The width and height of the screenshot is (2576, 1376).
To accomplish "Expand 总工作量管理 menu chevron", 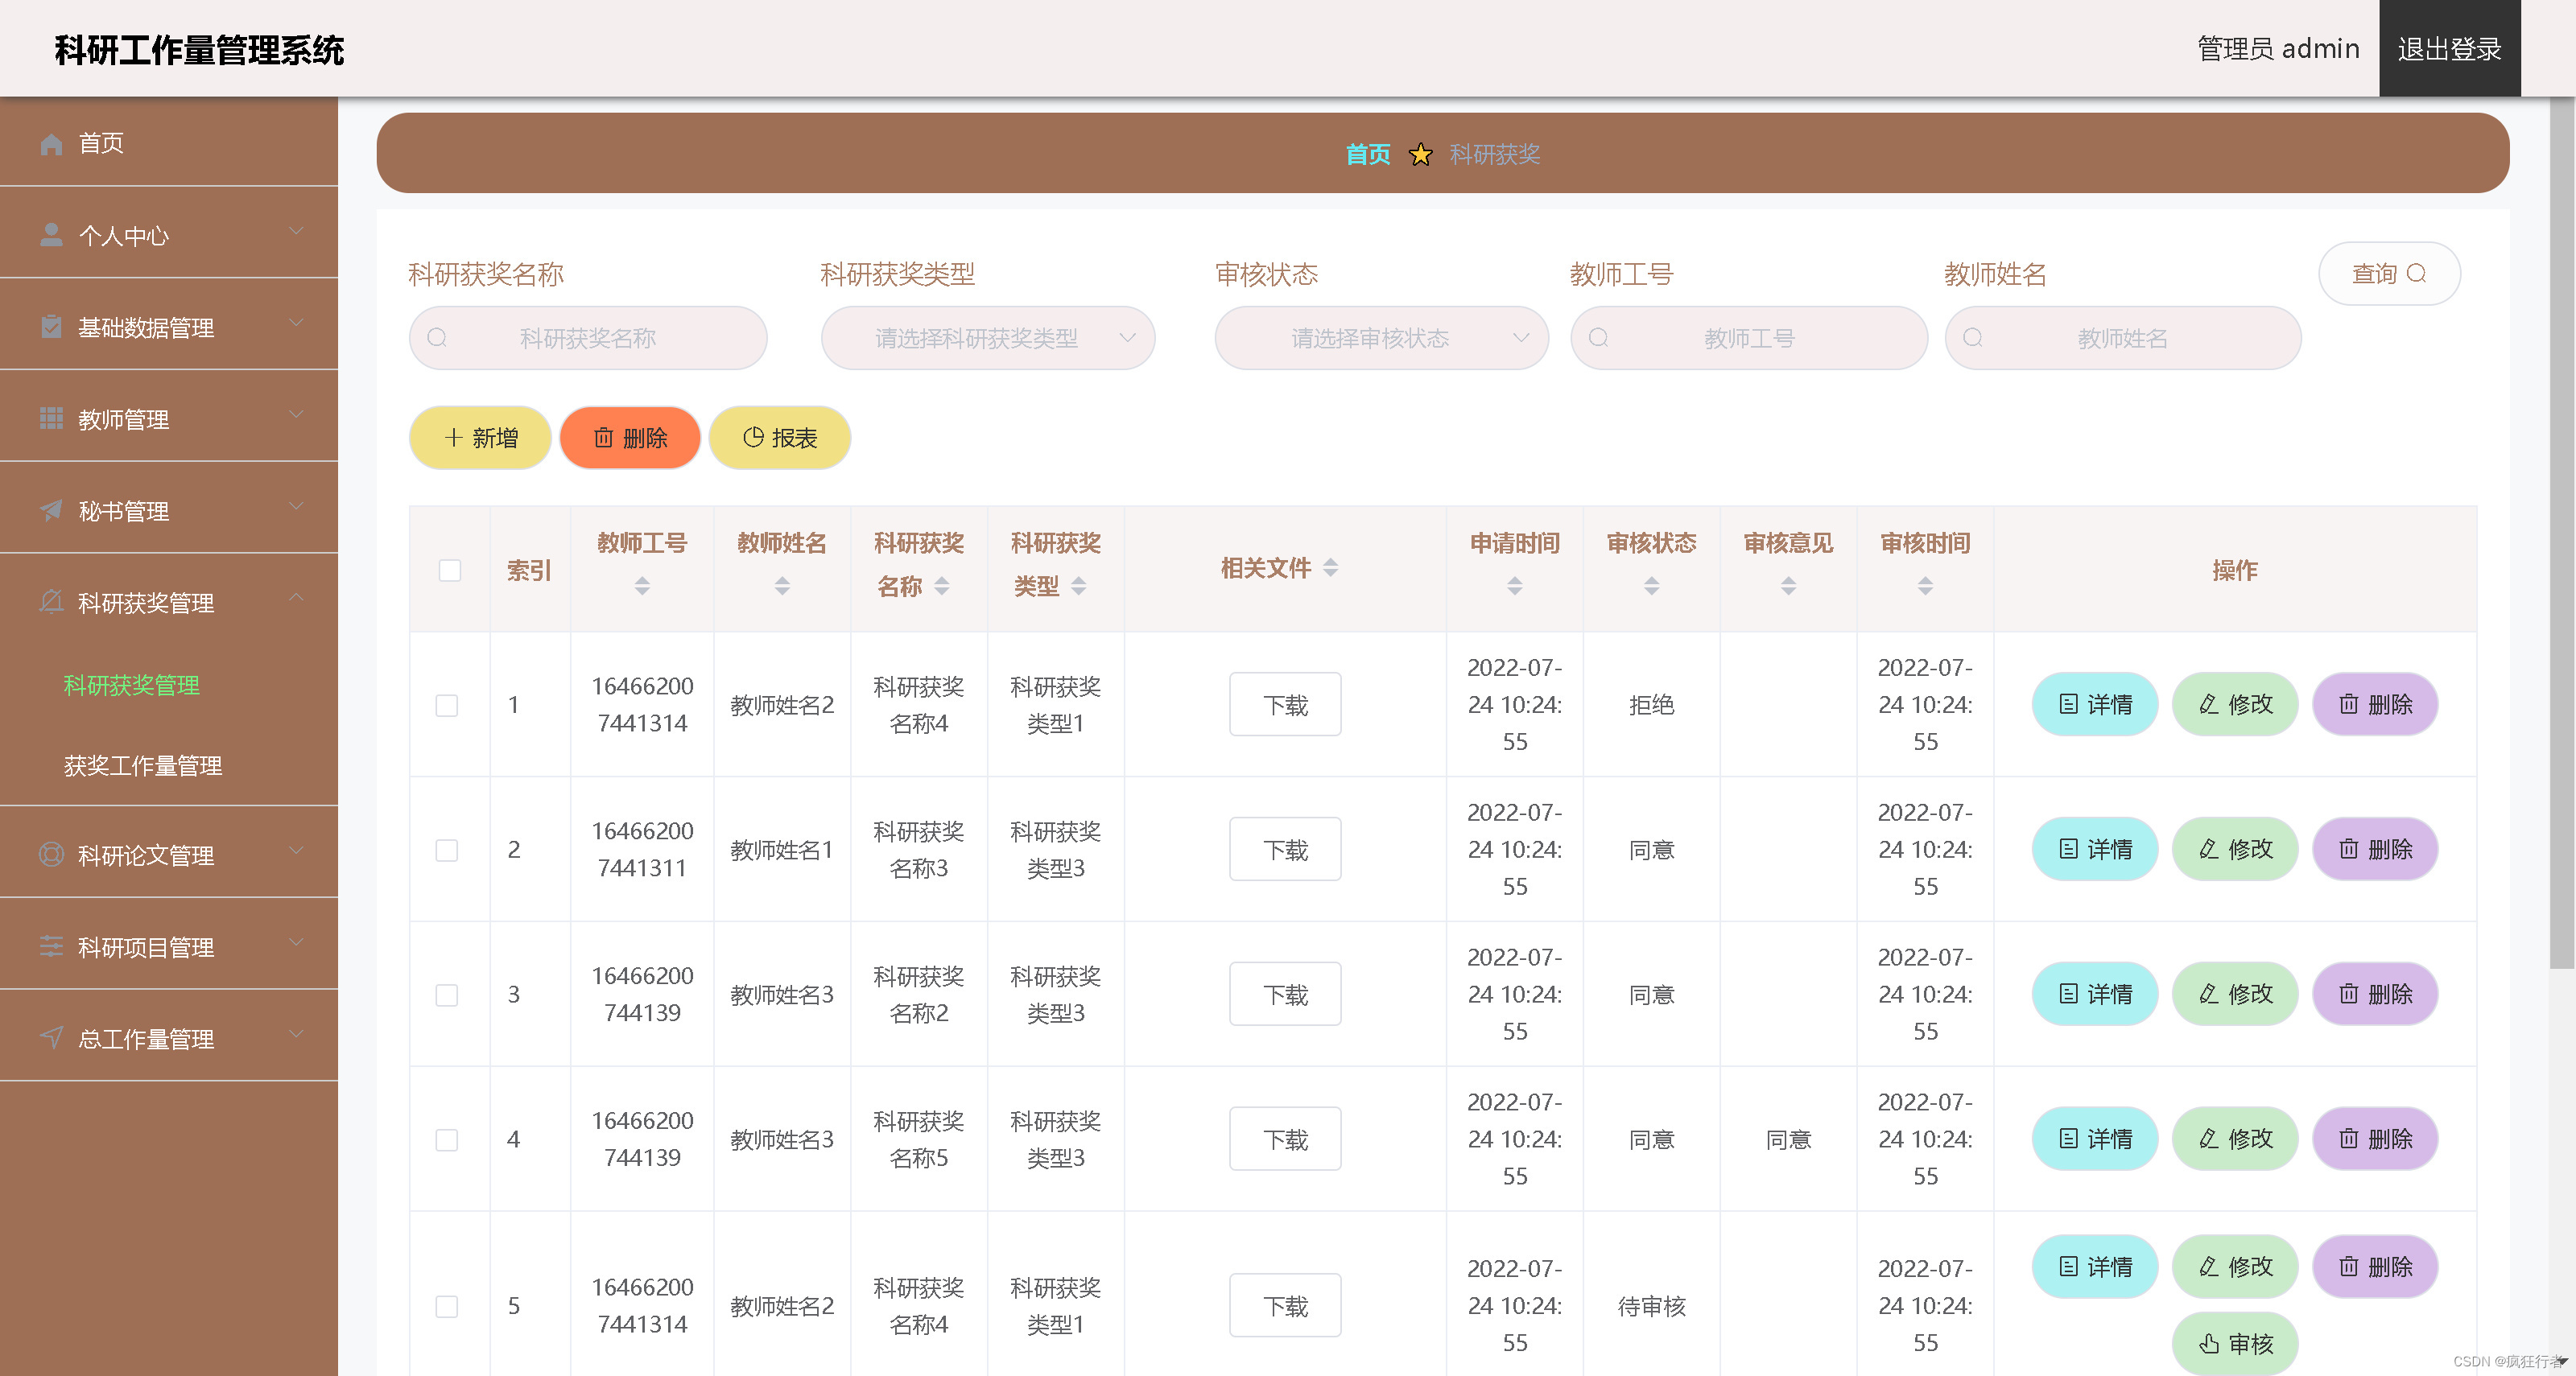I will pos(296,1034).
